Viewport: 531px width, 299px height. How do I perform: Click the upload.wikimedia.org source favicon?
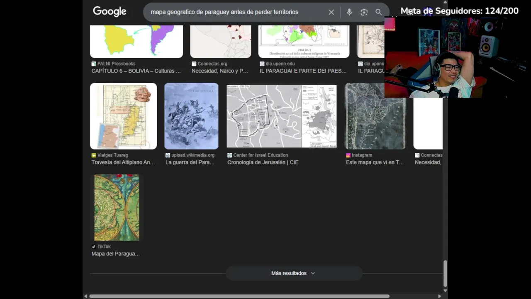[x=168, y=155]
